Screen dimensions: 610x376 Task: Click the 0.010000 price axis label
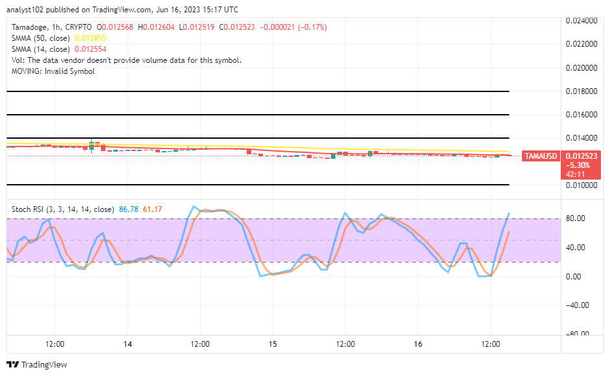click(582, 185)
